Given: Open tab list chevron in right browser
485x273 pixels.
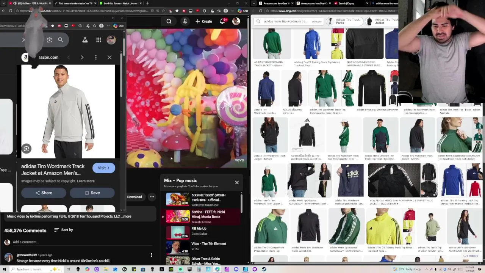Looking at the screenshot, I should 253,3.
